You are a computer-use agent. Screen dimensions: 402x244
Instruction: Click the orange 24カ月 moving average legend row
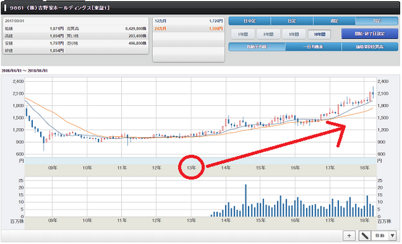188,28
